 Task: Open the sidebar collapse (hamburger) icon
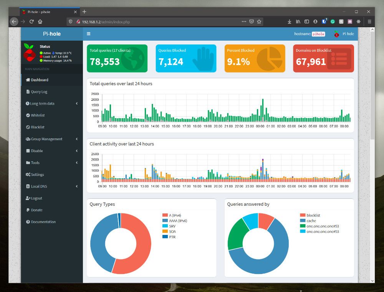point(88,34)
